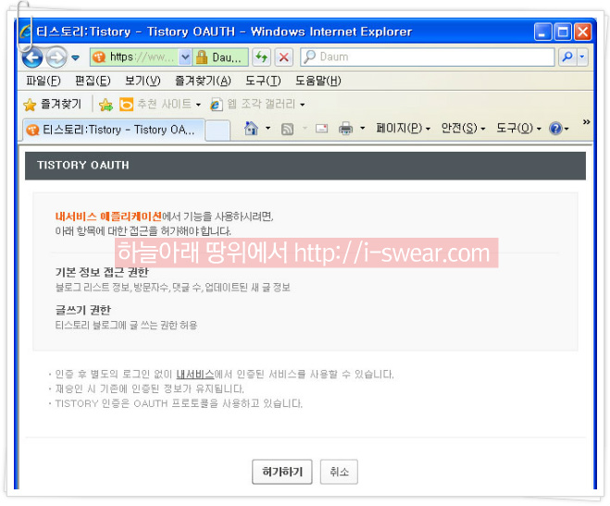
Task: Open the 도구(T) menu
Action: [263, 80]
